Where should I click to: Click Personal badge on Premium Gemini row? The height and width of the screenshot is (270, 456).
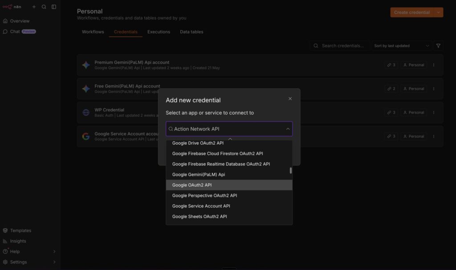(x=414, y=65)
